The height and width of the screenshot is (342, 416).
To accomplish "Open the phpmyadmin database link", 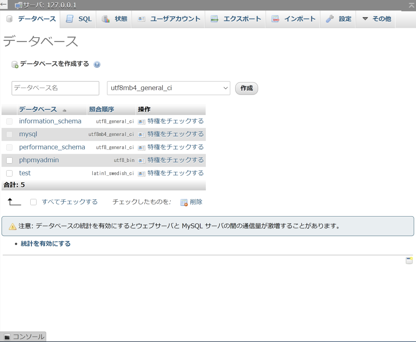I will (39, 160).
